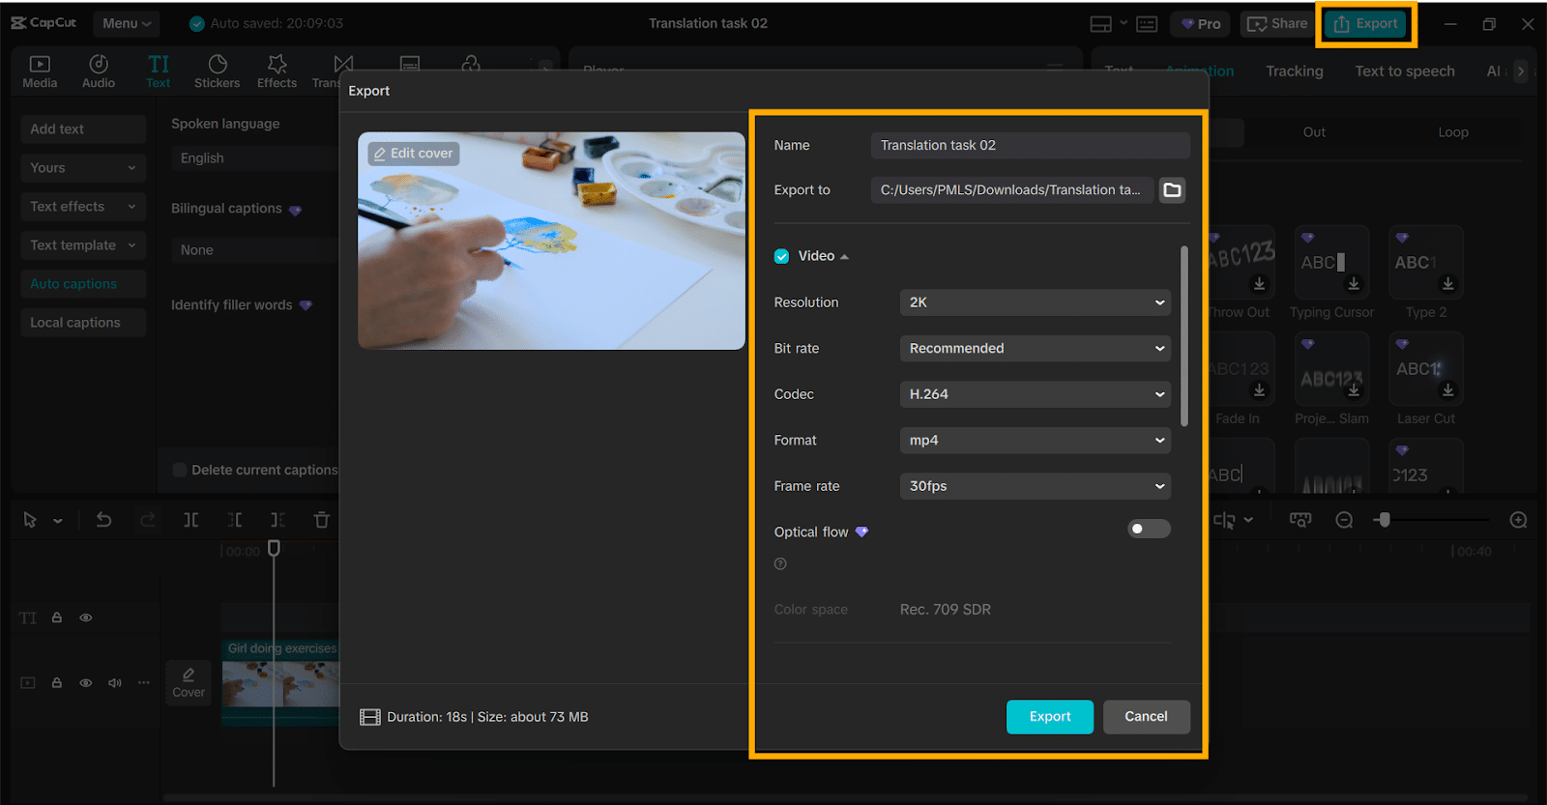
Task: Click the timeline playhead marker
Action: pos(274,548)
